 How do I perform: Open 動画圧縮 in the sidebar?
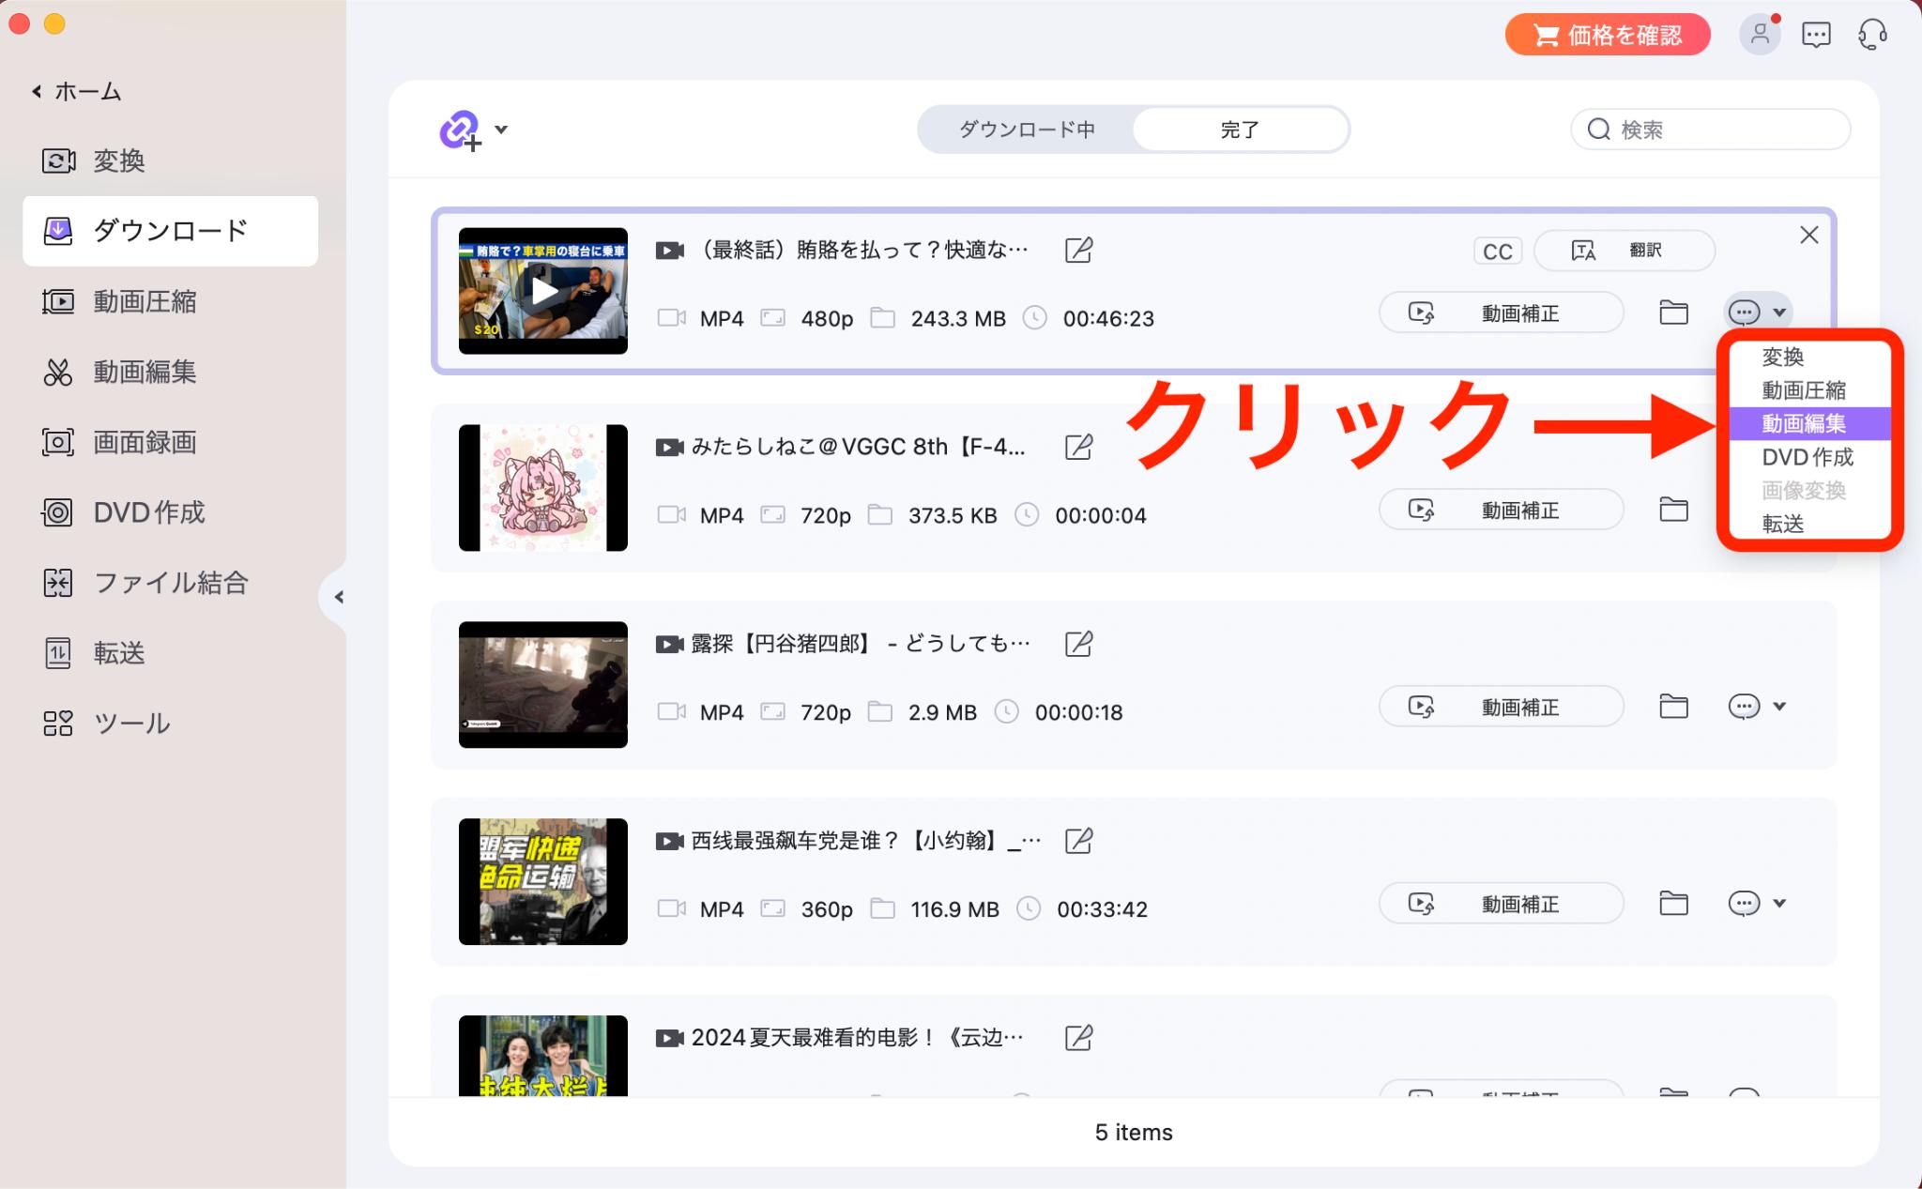[170, 301]
